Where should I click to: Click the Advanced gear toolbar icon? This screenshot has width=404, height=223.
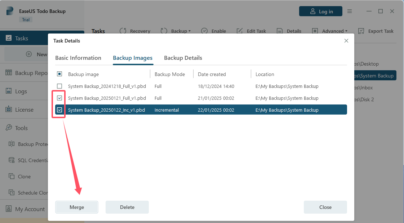click(315, 31)
